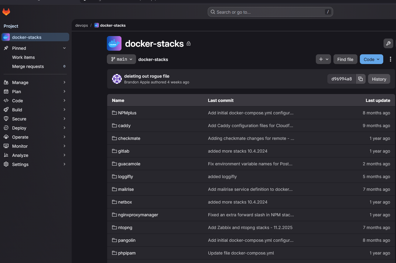Open the 'deleting out rogue file' commit
396x263 pixels.
[x=147, y=76]
